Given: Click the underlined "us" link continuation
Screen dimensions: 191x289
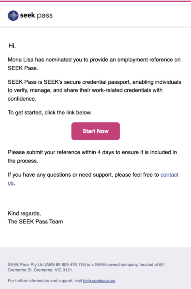Looking at the screenshot, I should point(11,183).
